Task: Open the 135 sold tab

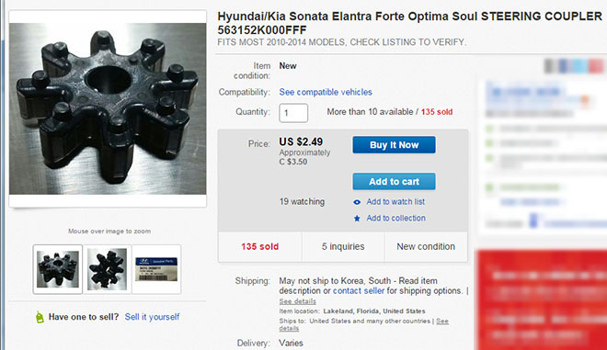Action: [259, 247]
